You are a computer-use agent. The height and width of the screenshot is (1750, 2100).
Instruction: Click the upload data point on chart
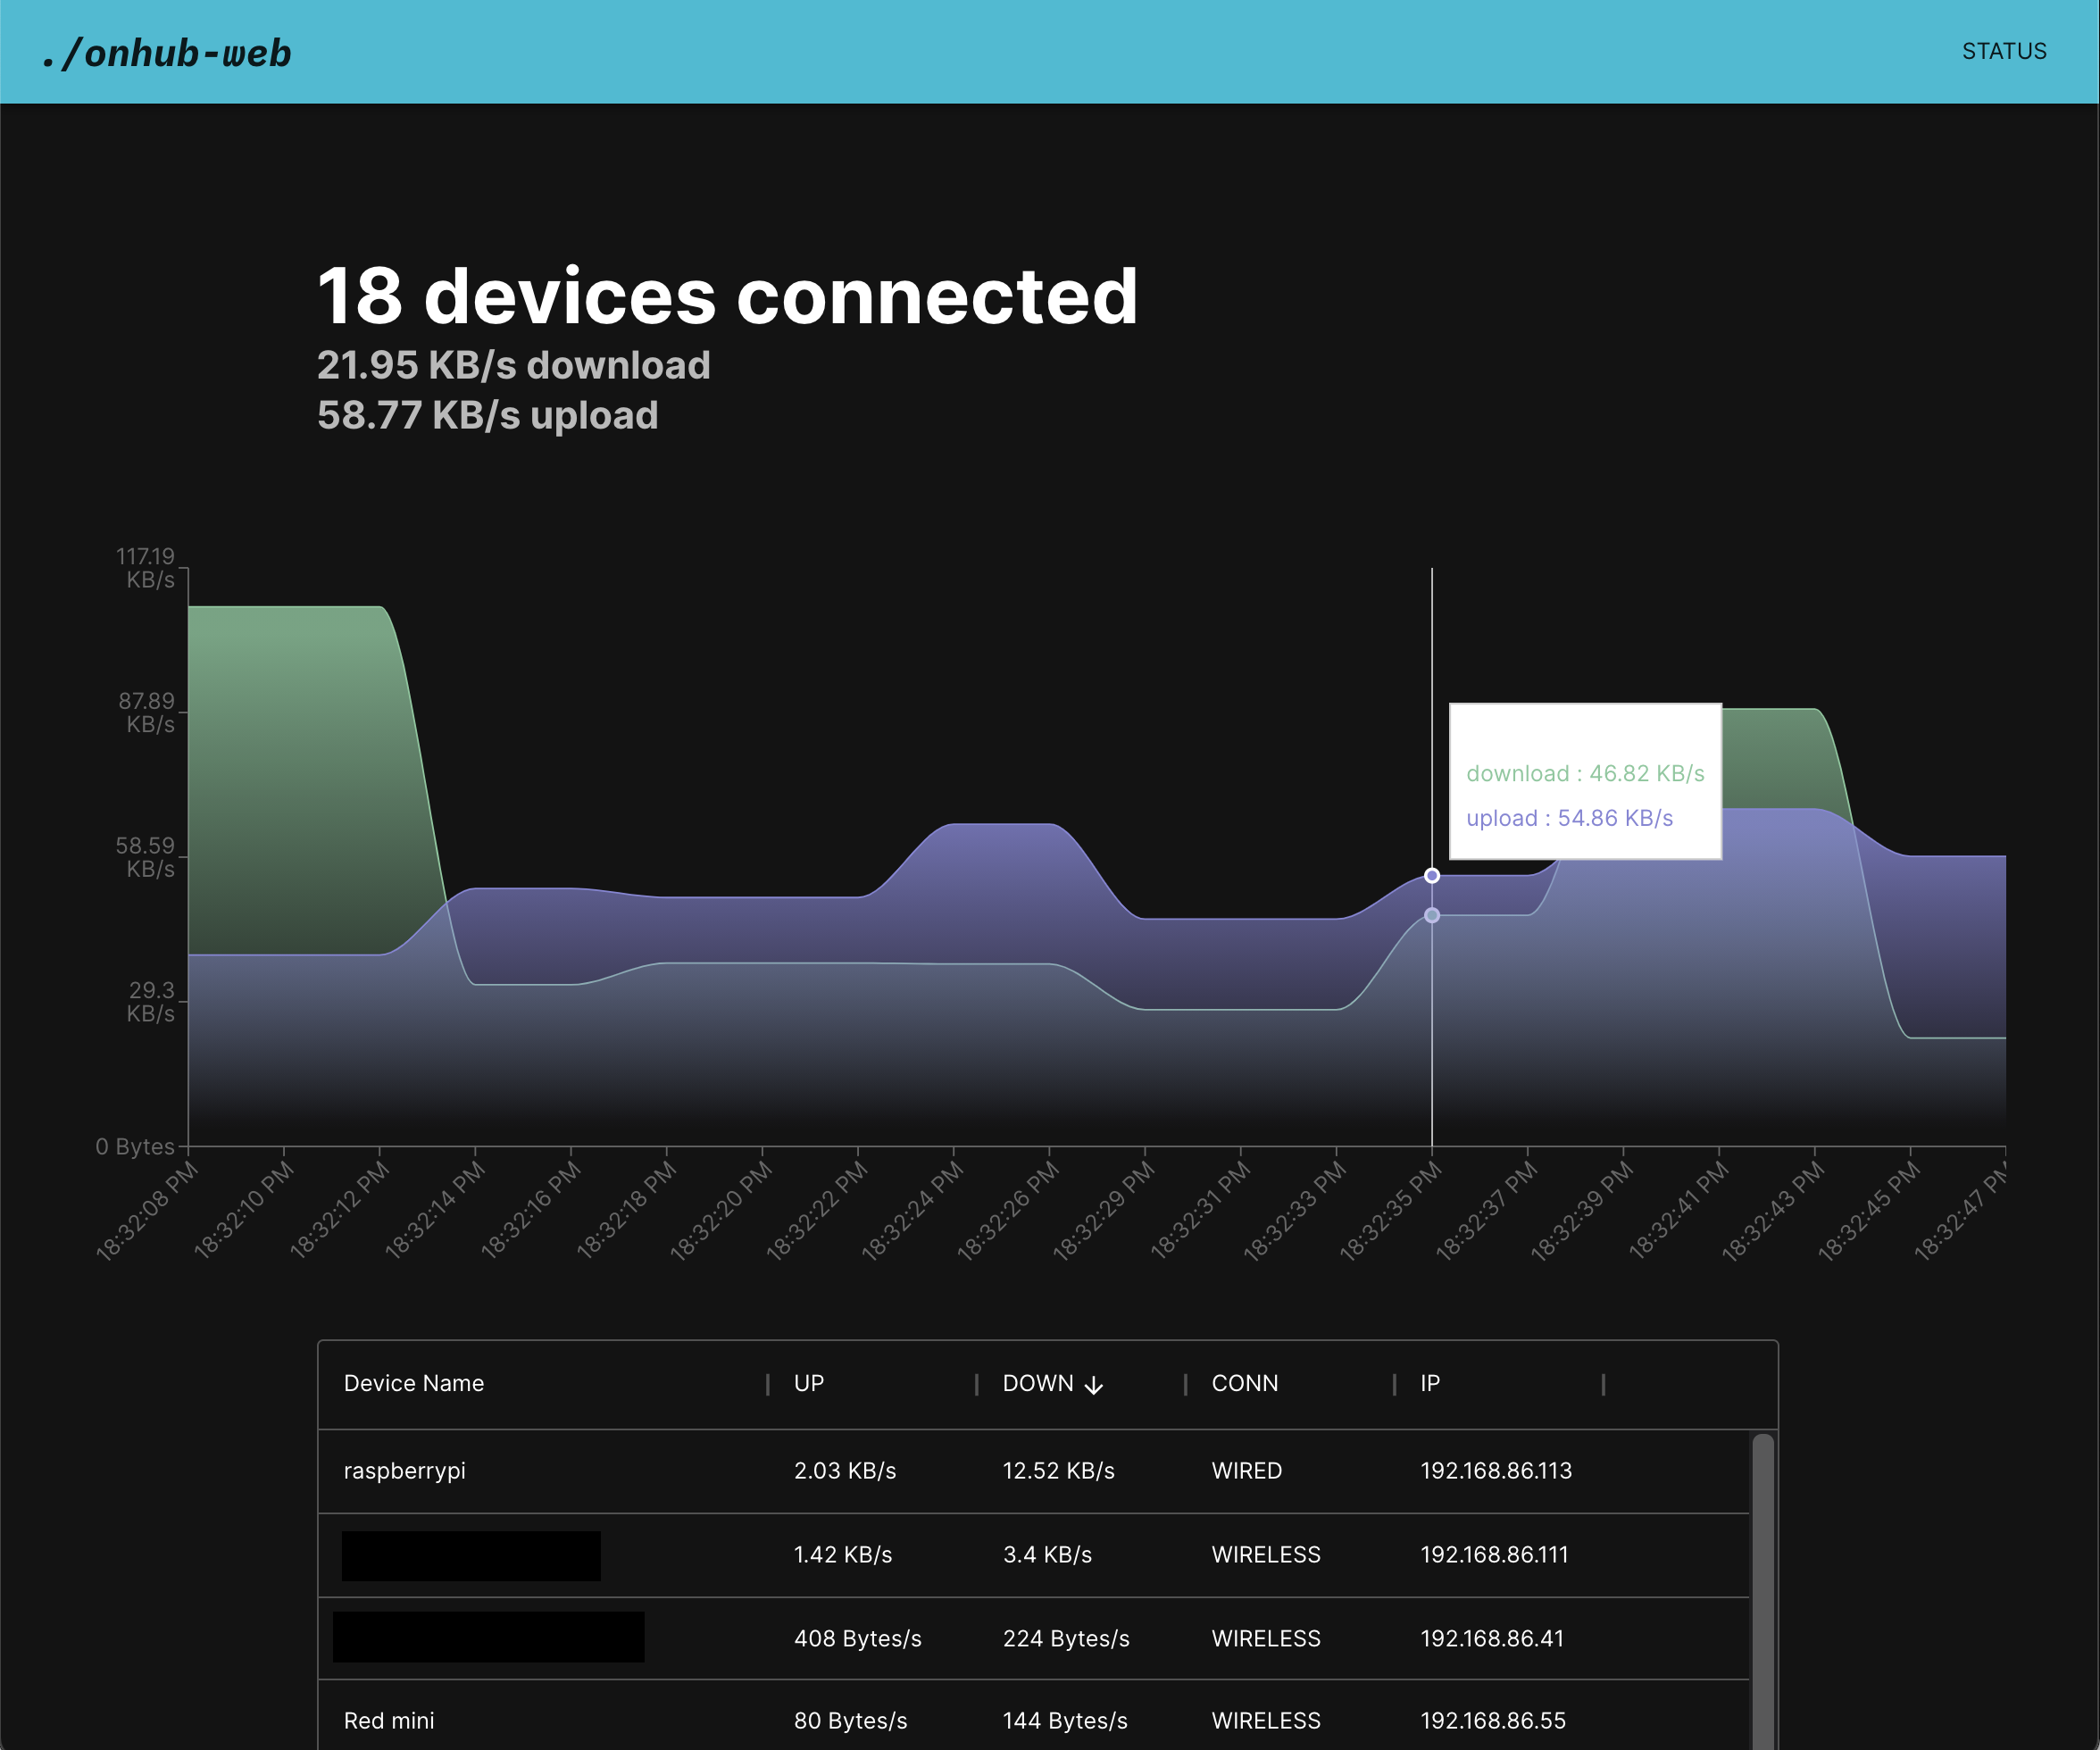click(x=1432, y=876)
